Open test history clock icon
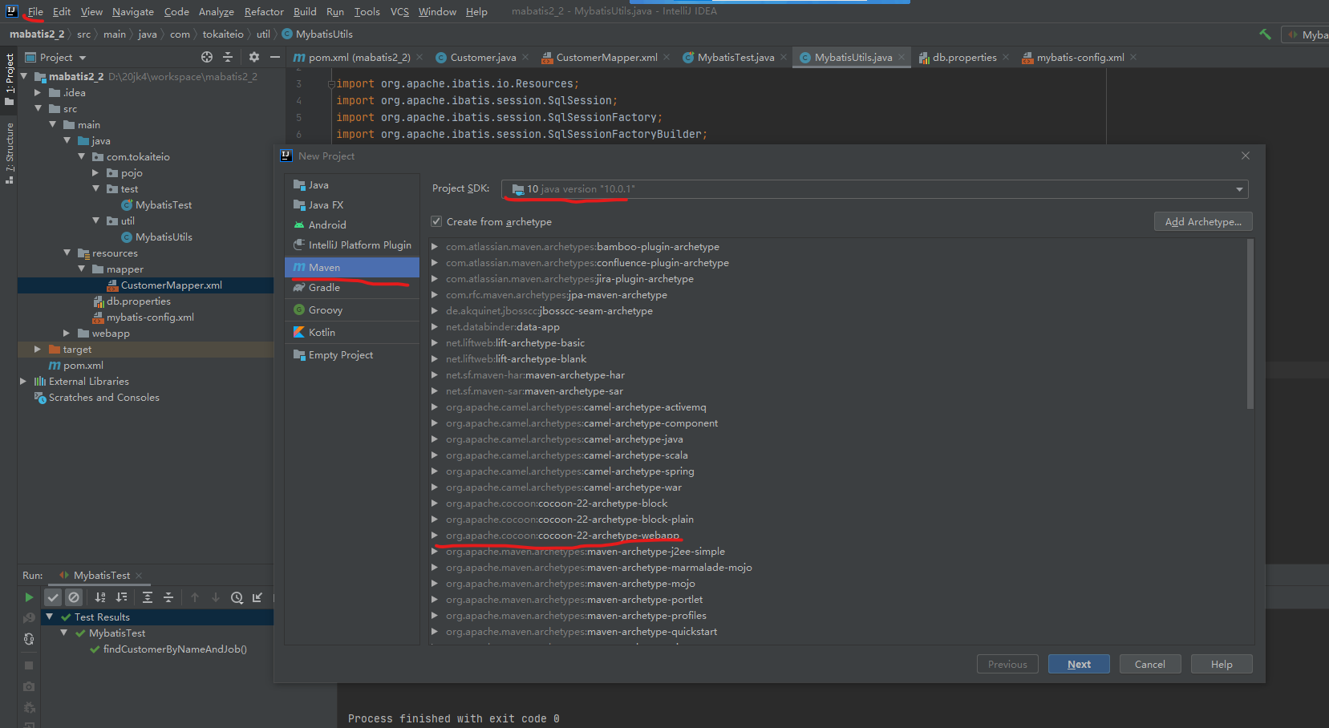Viewport: 1329px width, 728px height. pyautogui.click(x=237, y=597)
